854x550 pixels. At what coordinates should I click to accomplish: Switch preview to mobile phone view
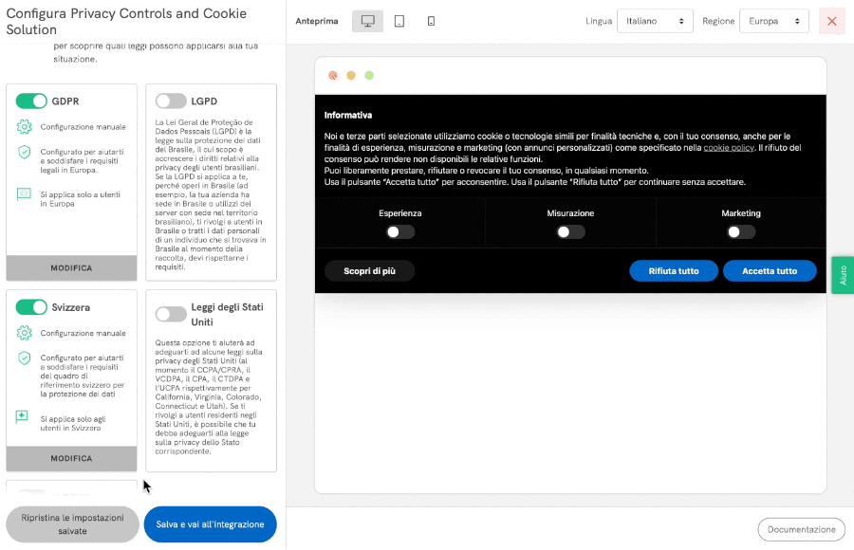431,21
